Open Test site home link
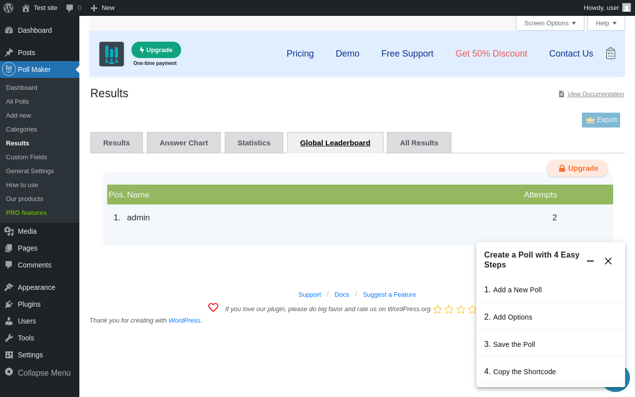The image size is (635, 397). point(40,8)
